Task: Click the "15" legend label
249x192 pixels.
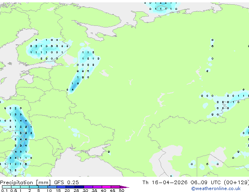Action: [58, 190]
